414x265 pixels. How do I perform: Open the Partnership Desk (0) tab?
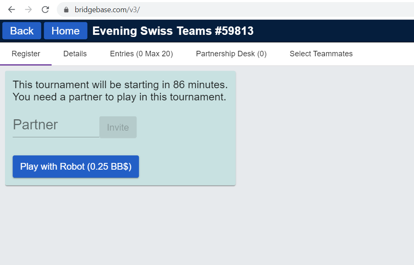point(231,54)
